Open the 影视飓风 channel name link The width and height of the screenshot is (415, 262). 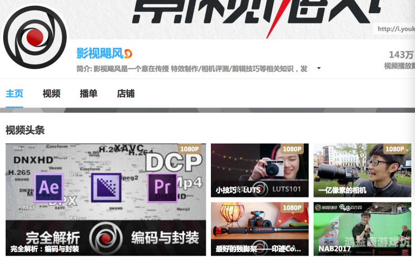pos(100,53)
